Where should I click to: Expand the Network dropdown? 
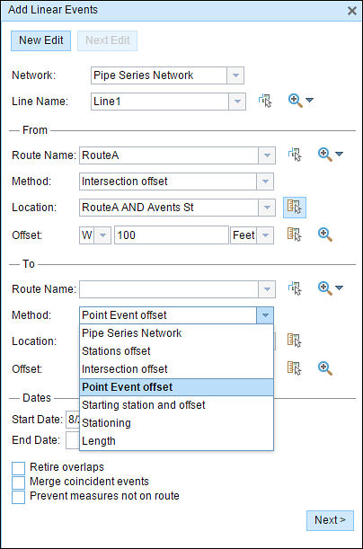tap(235, 75)
